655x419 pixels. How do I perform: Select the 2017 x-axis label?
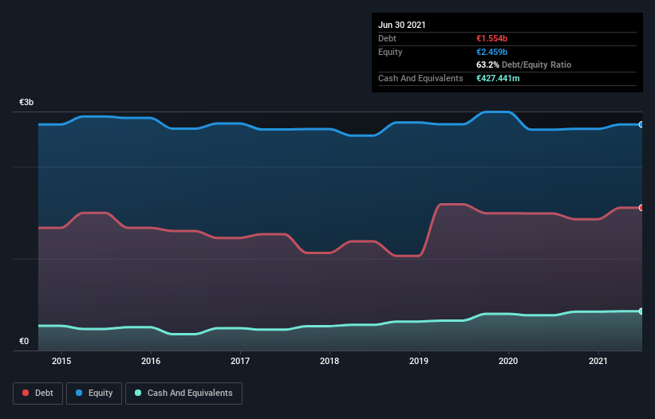240,361
